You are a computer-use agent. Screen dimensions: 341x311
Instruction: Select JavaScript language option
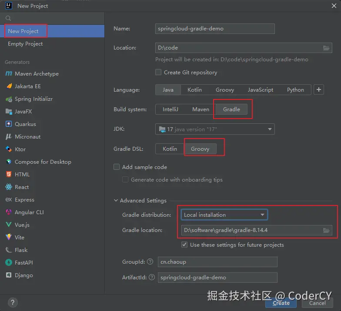[261, 89]
